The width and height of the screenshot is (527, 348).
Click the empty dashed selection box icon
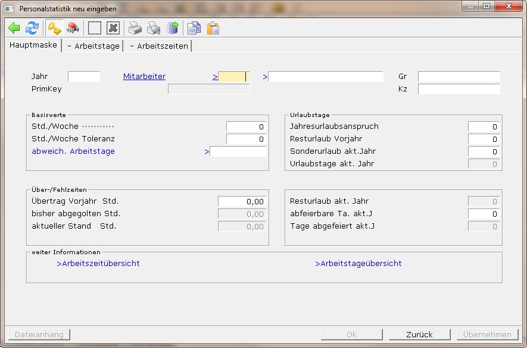95,28
